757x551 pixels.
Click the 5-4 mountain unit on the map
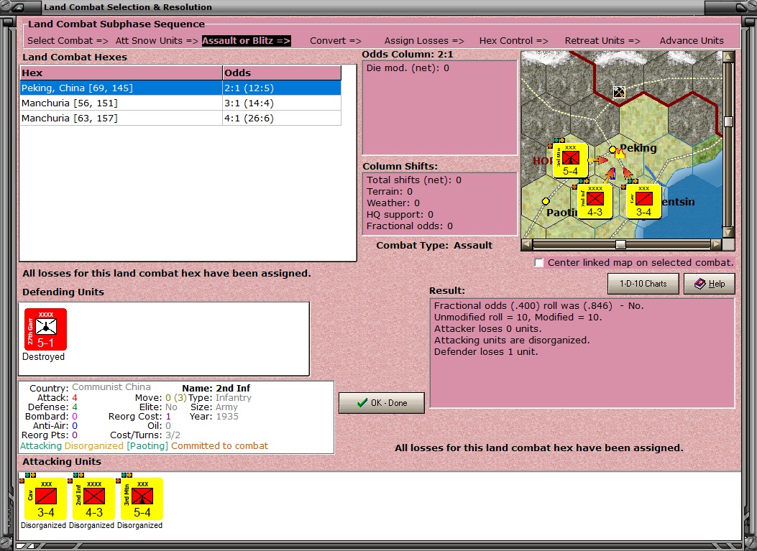(x=570, y=160)
